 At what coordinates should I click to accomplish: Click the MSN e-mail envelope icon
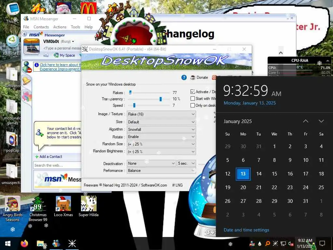pos(46,55)
